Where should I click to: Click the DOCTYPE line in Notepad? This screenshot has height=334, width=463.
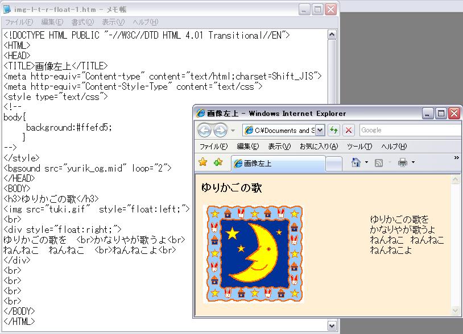(147, 35)
